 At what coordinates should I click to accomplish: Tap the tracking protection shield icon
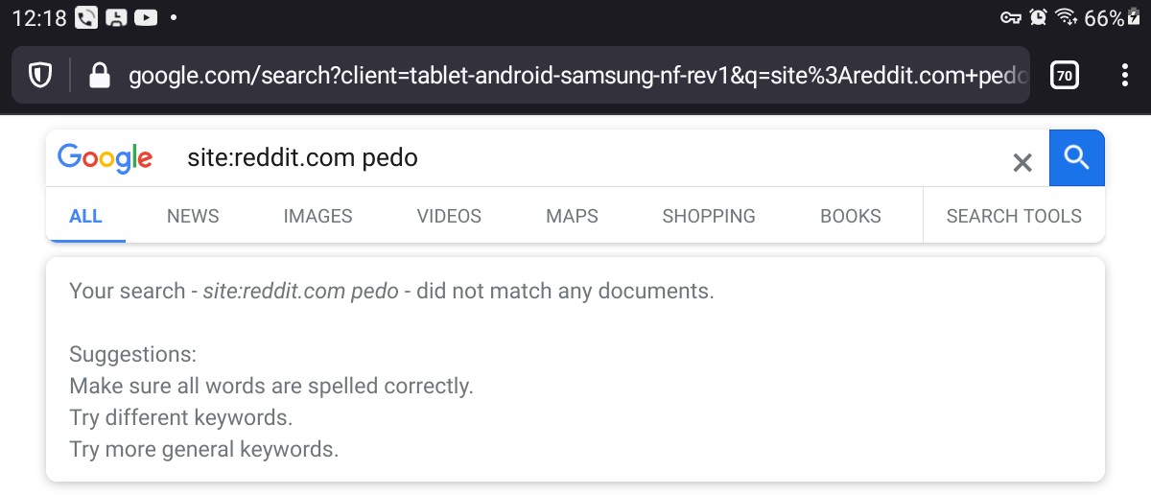point(40,75)
